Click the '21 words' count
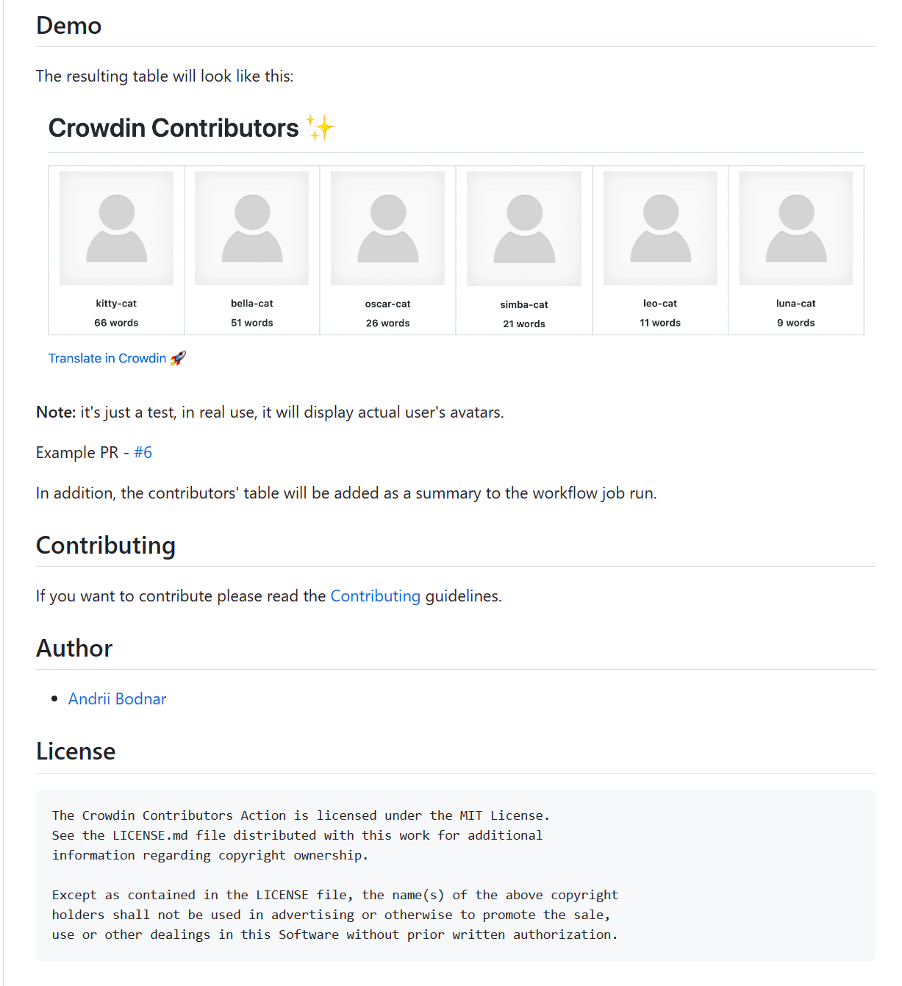Viewport: 902px width, 986px height. click(524, 324)
